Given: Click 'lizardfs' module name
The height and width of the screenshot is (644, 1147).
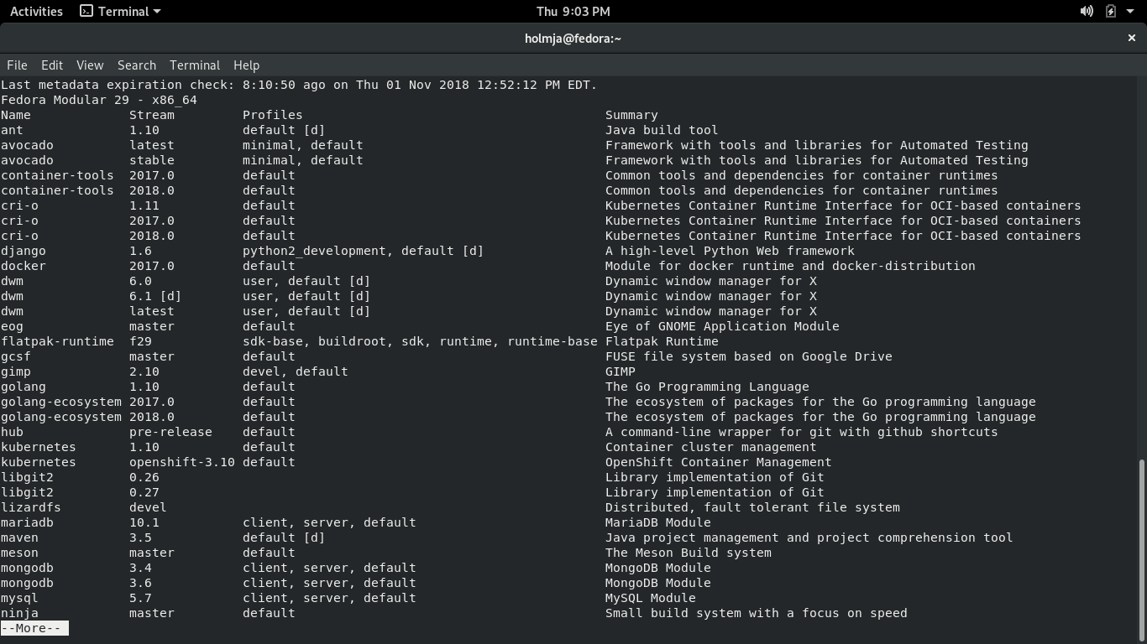Looking at the screenshot, I should [31, 507].
